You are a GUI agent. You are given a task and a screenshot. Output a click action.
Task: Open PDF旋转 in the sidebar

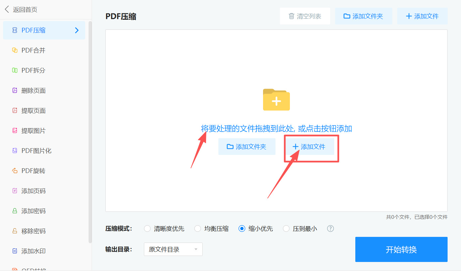(x=44, y=171)
